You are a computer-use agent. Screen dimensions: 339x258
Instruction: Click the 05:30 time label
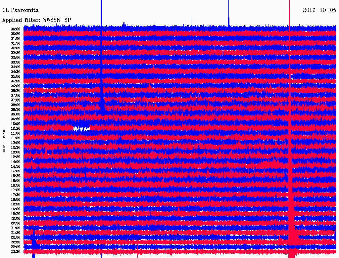(16, 81)
